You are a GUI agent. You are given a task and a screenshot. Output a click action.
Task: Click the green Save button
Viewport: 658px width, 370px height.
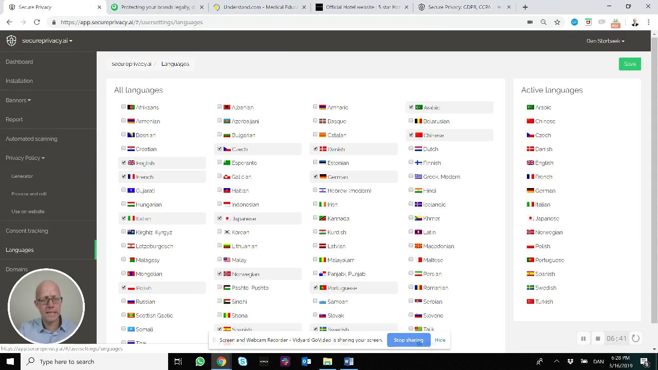[630, 64]
